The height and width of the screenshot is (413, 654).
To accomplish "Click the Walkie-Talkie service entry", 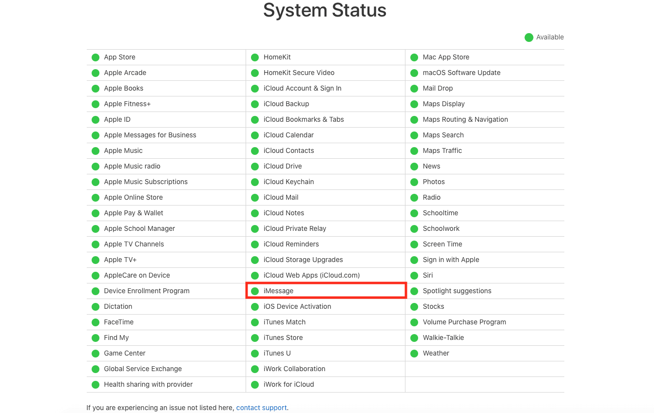I will (x=443, y=338).
